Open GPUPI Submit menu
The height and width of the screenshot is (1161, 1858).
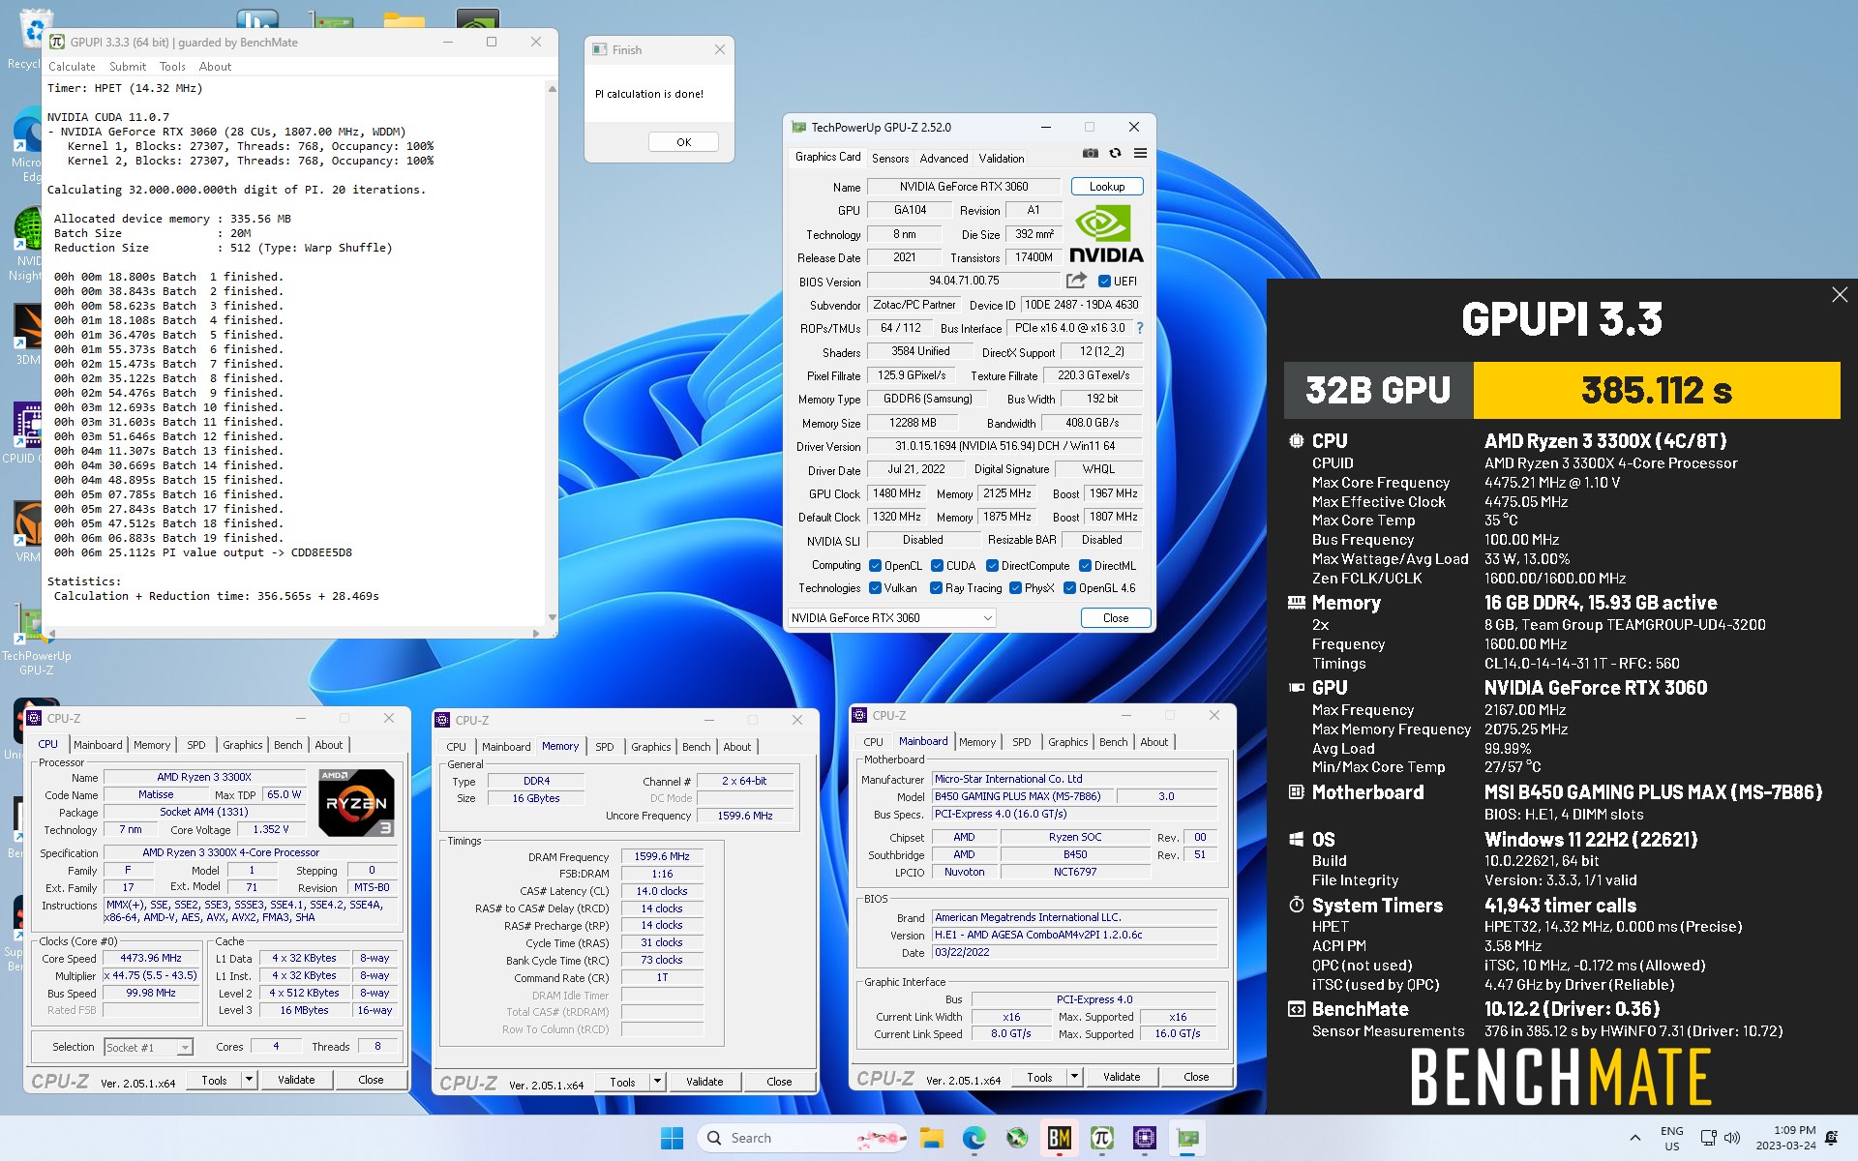[x=128, y=67]
